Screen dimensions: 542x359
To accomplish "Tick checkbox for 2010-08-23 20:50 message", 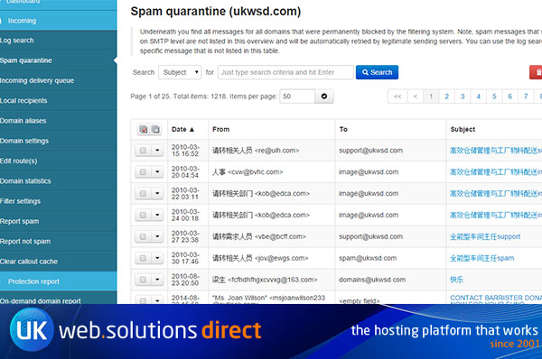I will point(143,280).
